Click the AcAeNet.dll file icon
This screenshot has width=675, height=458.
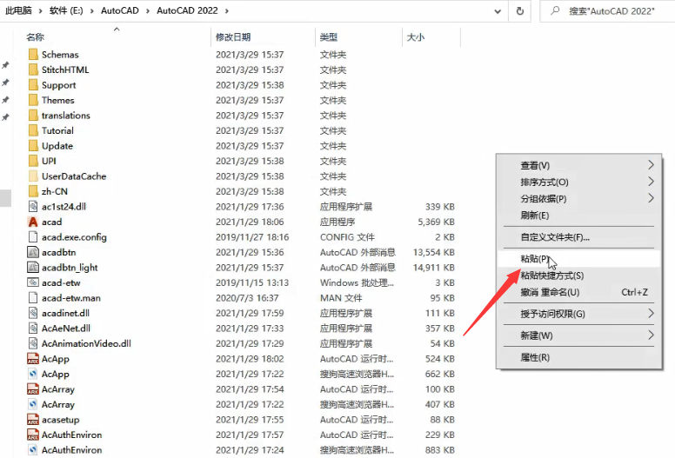33,329
